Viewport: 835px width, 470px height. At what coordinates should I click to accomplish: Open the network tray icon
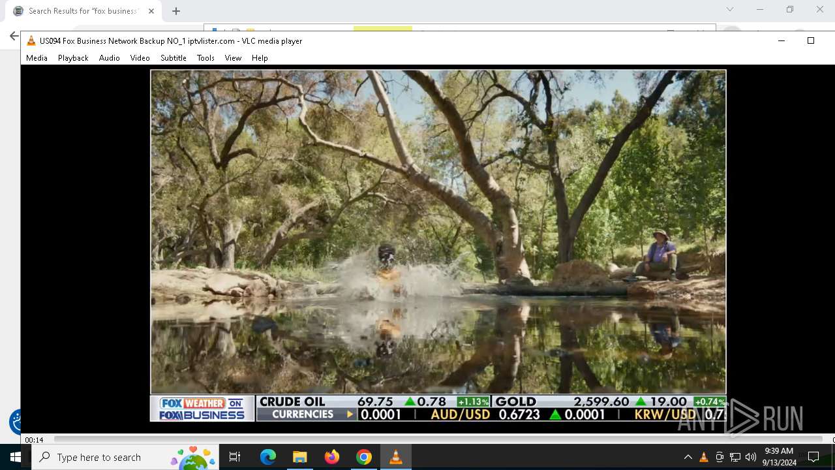coord(735,457)
